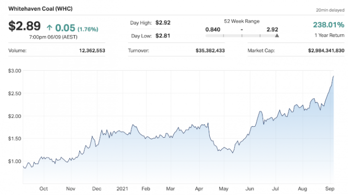Click the 20min delayed notice
This screenshot has width=348, height=195.
tap(330, 10)
